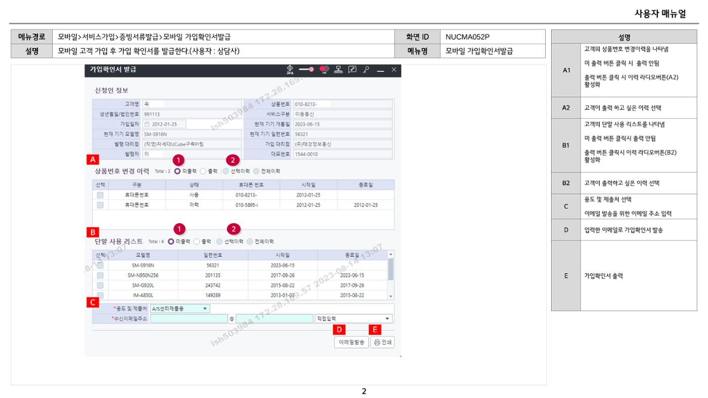Check the 휴대폰번호 row with 이력 status
708x398 pixels.
coord(100,205)
